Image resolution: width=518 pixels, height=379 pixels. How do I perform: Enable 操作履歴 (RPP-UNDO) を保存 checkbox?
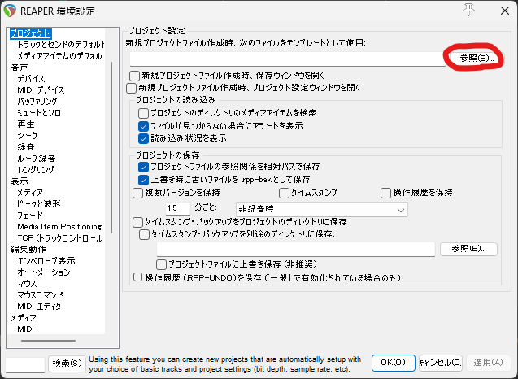[137, 277]
